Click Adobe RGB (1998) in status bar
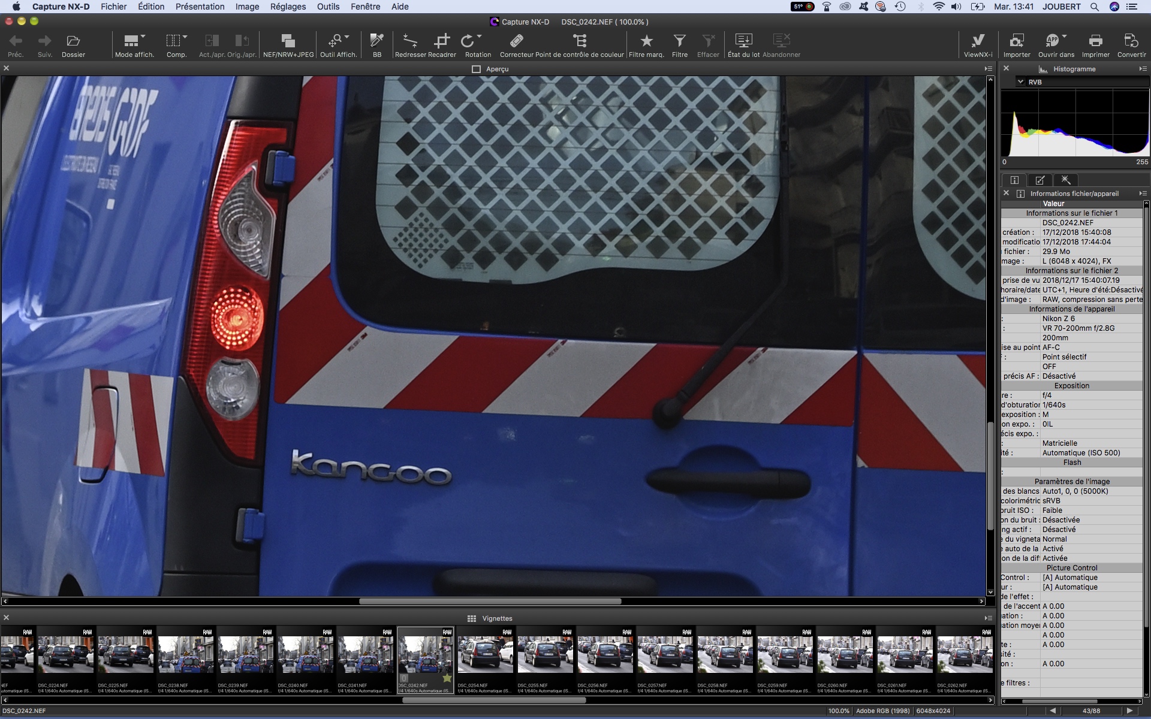1151x719 pixels. (882, 711)
